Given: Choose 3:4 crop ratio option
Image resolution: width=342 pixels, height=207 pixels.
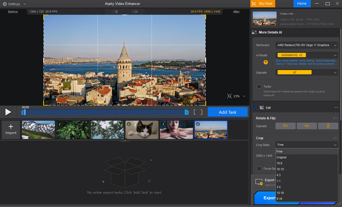Looking at the screenshot, I should tap(307, 187).
